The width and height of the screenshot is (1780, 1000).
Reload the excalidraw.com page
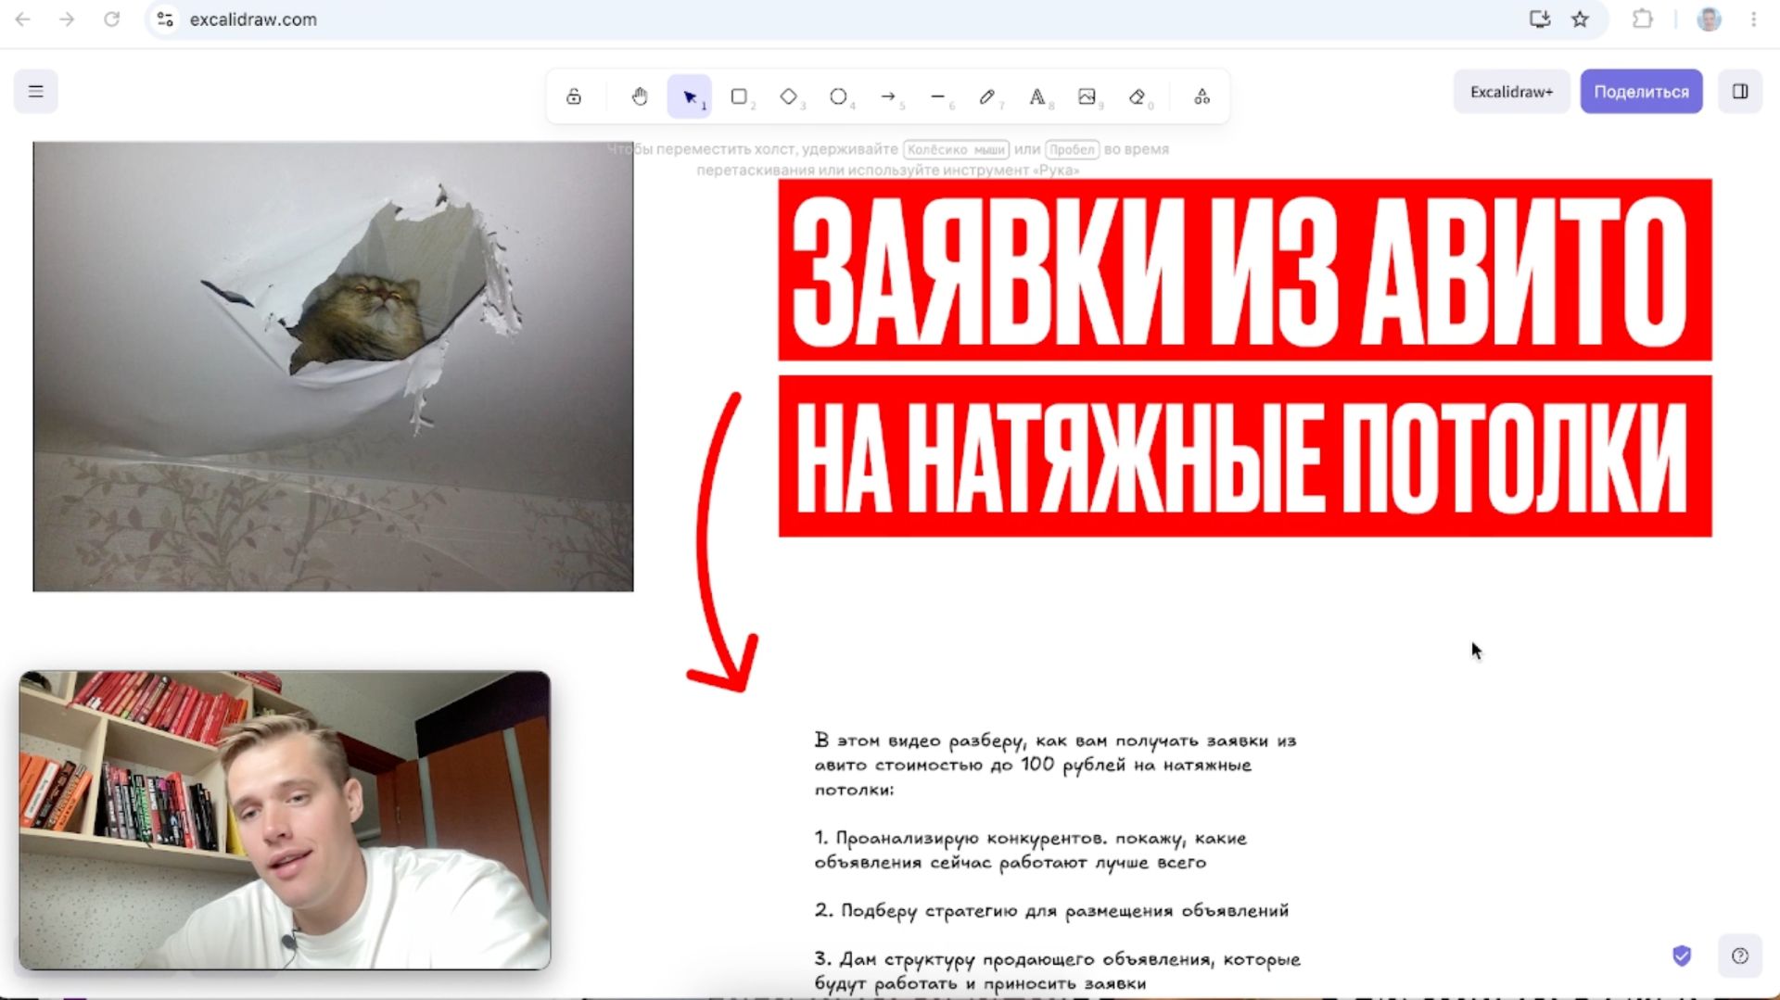pos(111,19)
